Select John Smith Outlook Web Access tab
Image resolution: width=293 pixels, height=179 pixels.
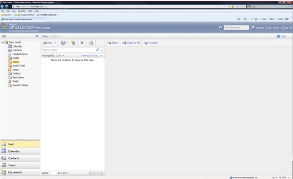[x=23, y=19]
